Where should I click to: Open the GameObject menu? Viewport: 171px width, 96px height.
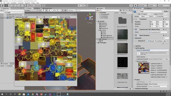pos(14,3)
